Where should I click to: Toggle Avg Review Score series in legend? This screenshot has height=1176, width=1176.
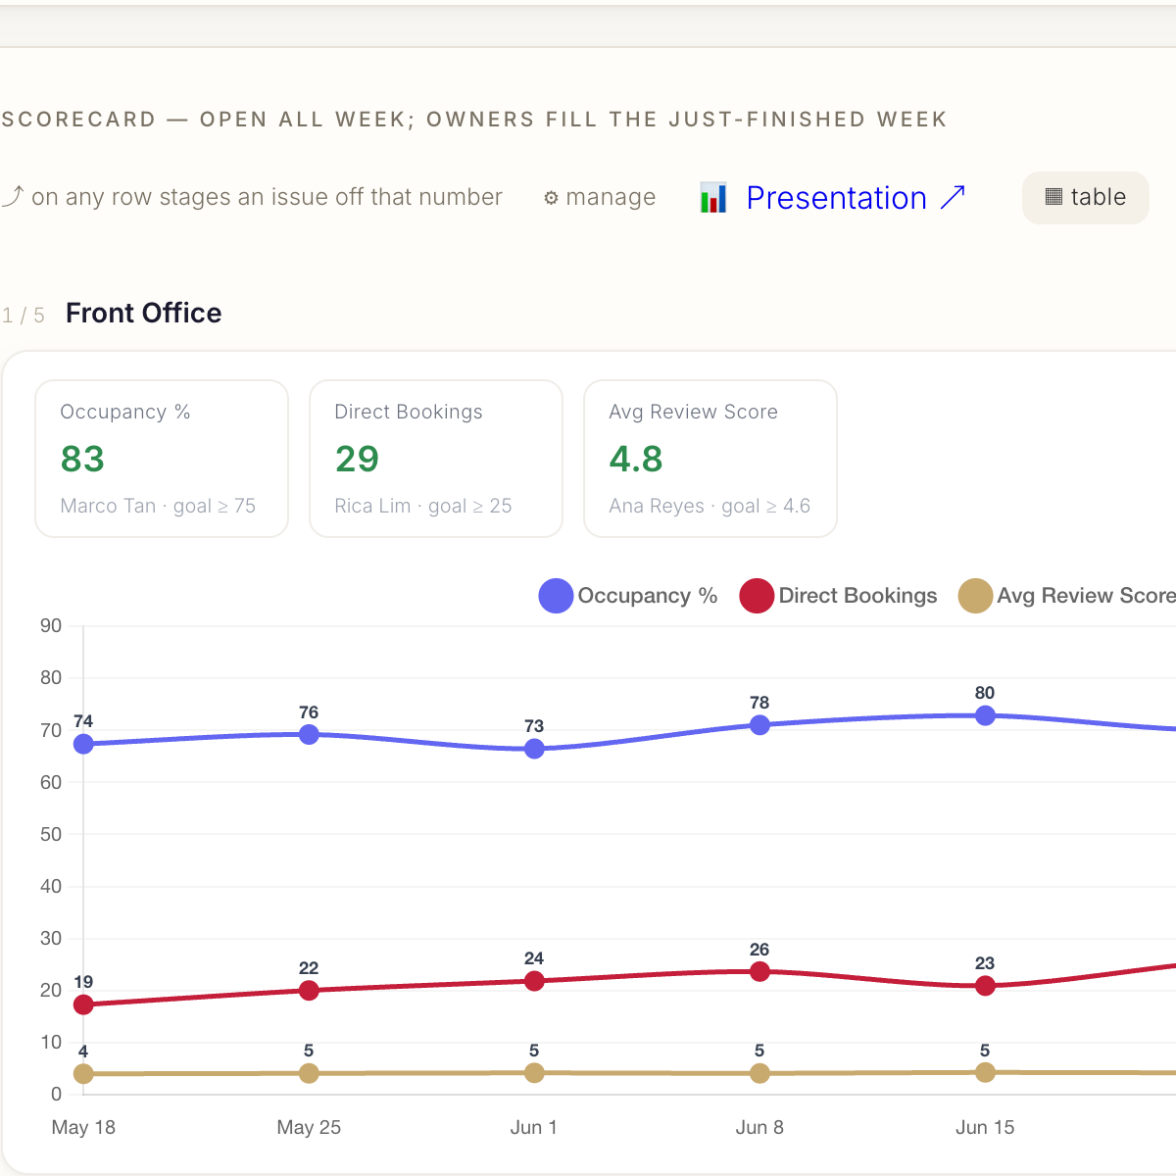(1067, 596)
